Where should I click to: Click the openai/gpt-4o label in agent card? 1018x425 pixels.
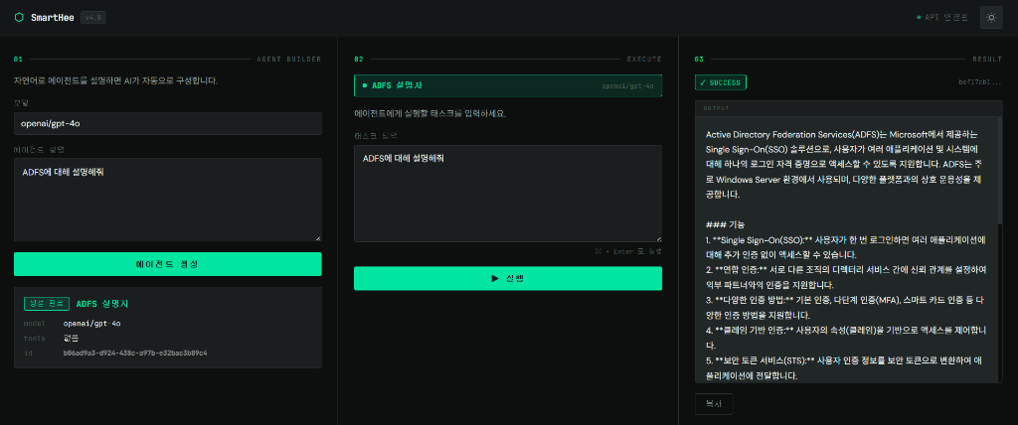click(627, 85)
